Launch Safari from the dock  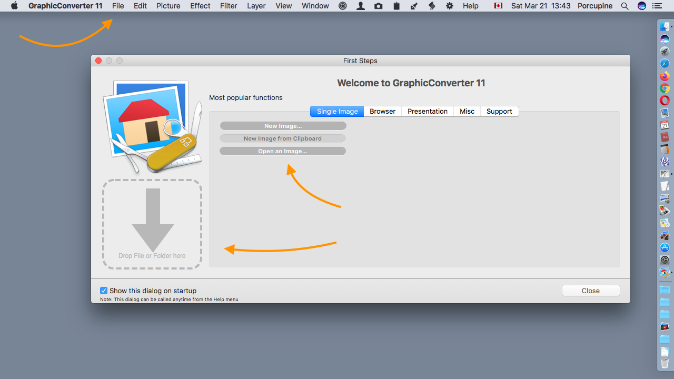coord(665,64)
